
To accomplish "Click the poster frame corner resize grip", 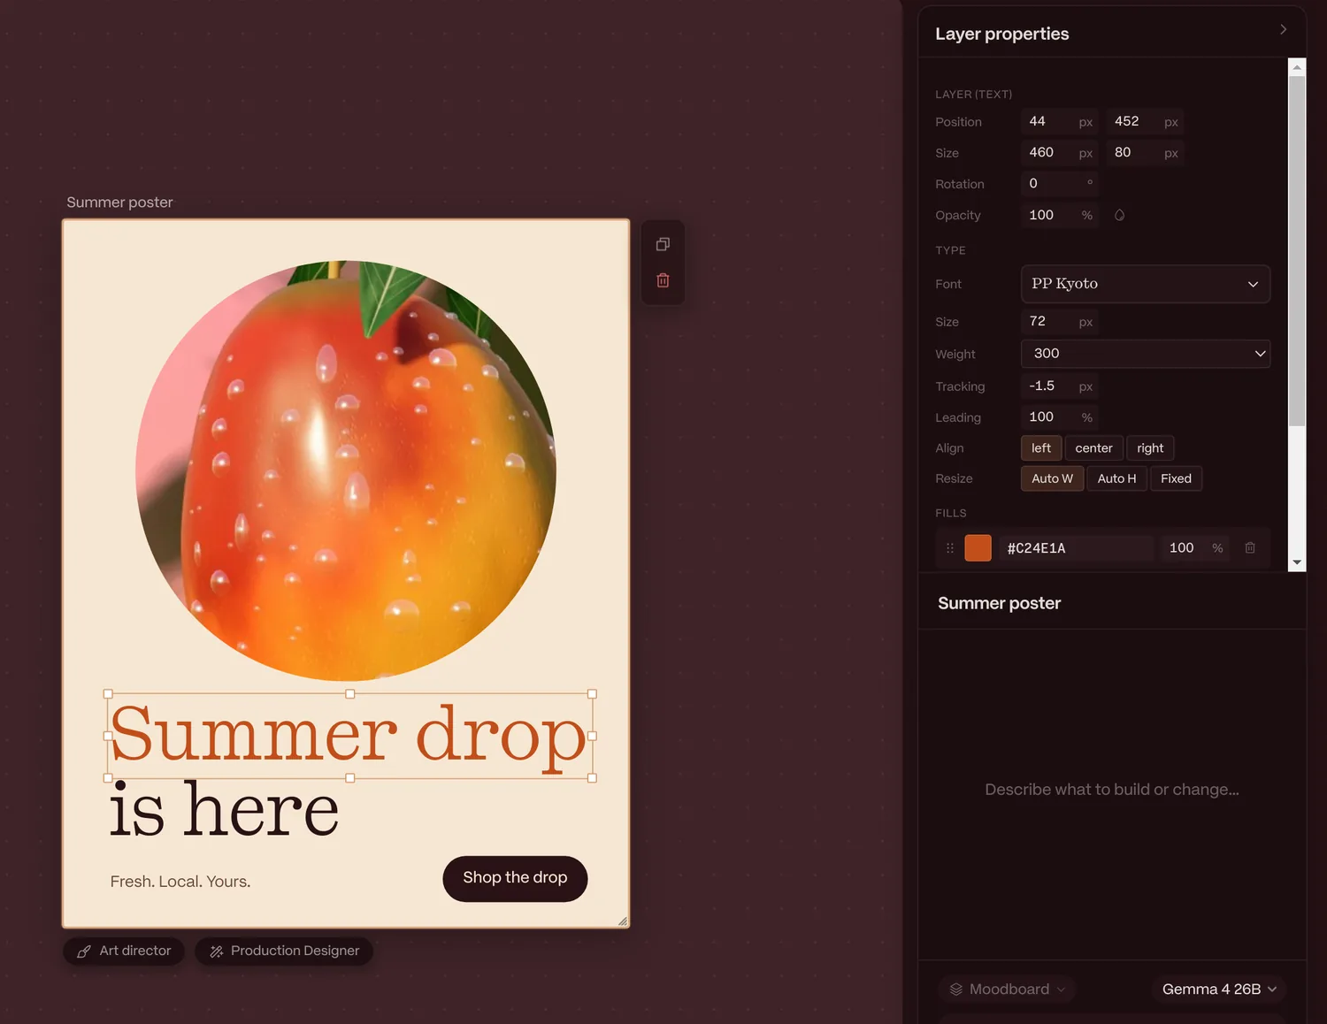I will (623, 921).
